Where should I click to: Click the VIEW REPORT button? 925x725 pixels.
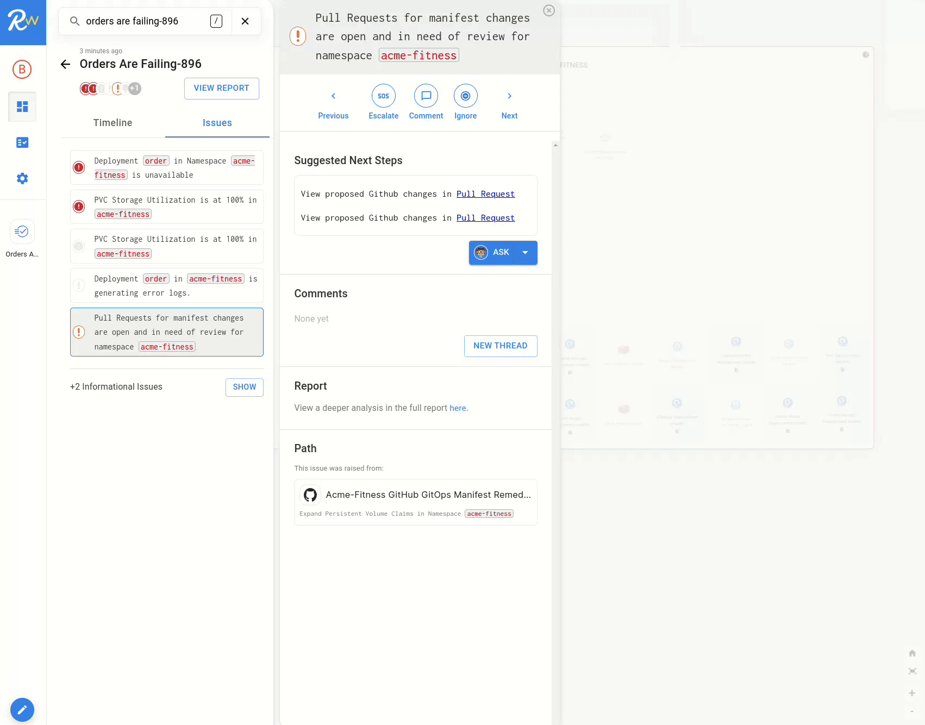[221, 88]
